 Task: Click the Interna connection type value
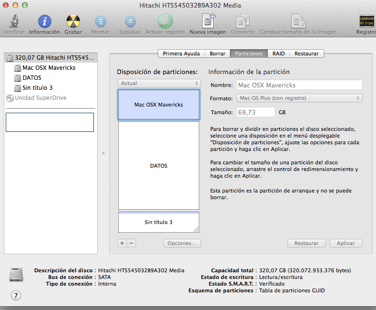(x=107, y=284)
